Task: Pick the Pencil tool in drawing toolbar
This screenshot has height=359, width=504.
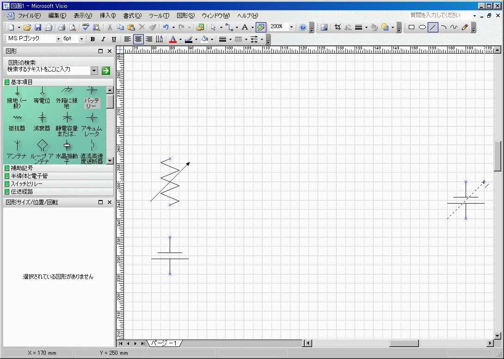Action: tap(465, 27)
